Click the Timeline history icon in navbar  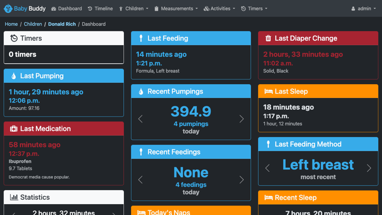pos(90,9)
